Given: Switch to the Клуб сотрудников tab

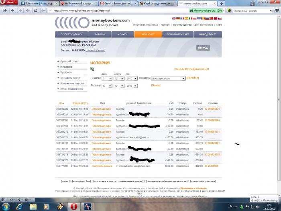Looking at the screenshot, I should pyautogui.click(x=158, y=3).
